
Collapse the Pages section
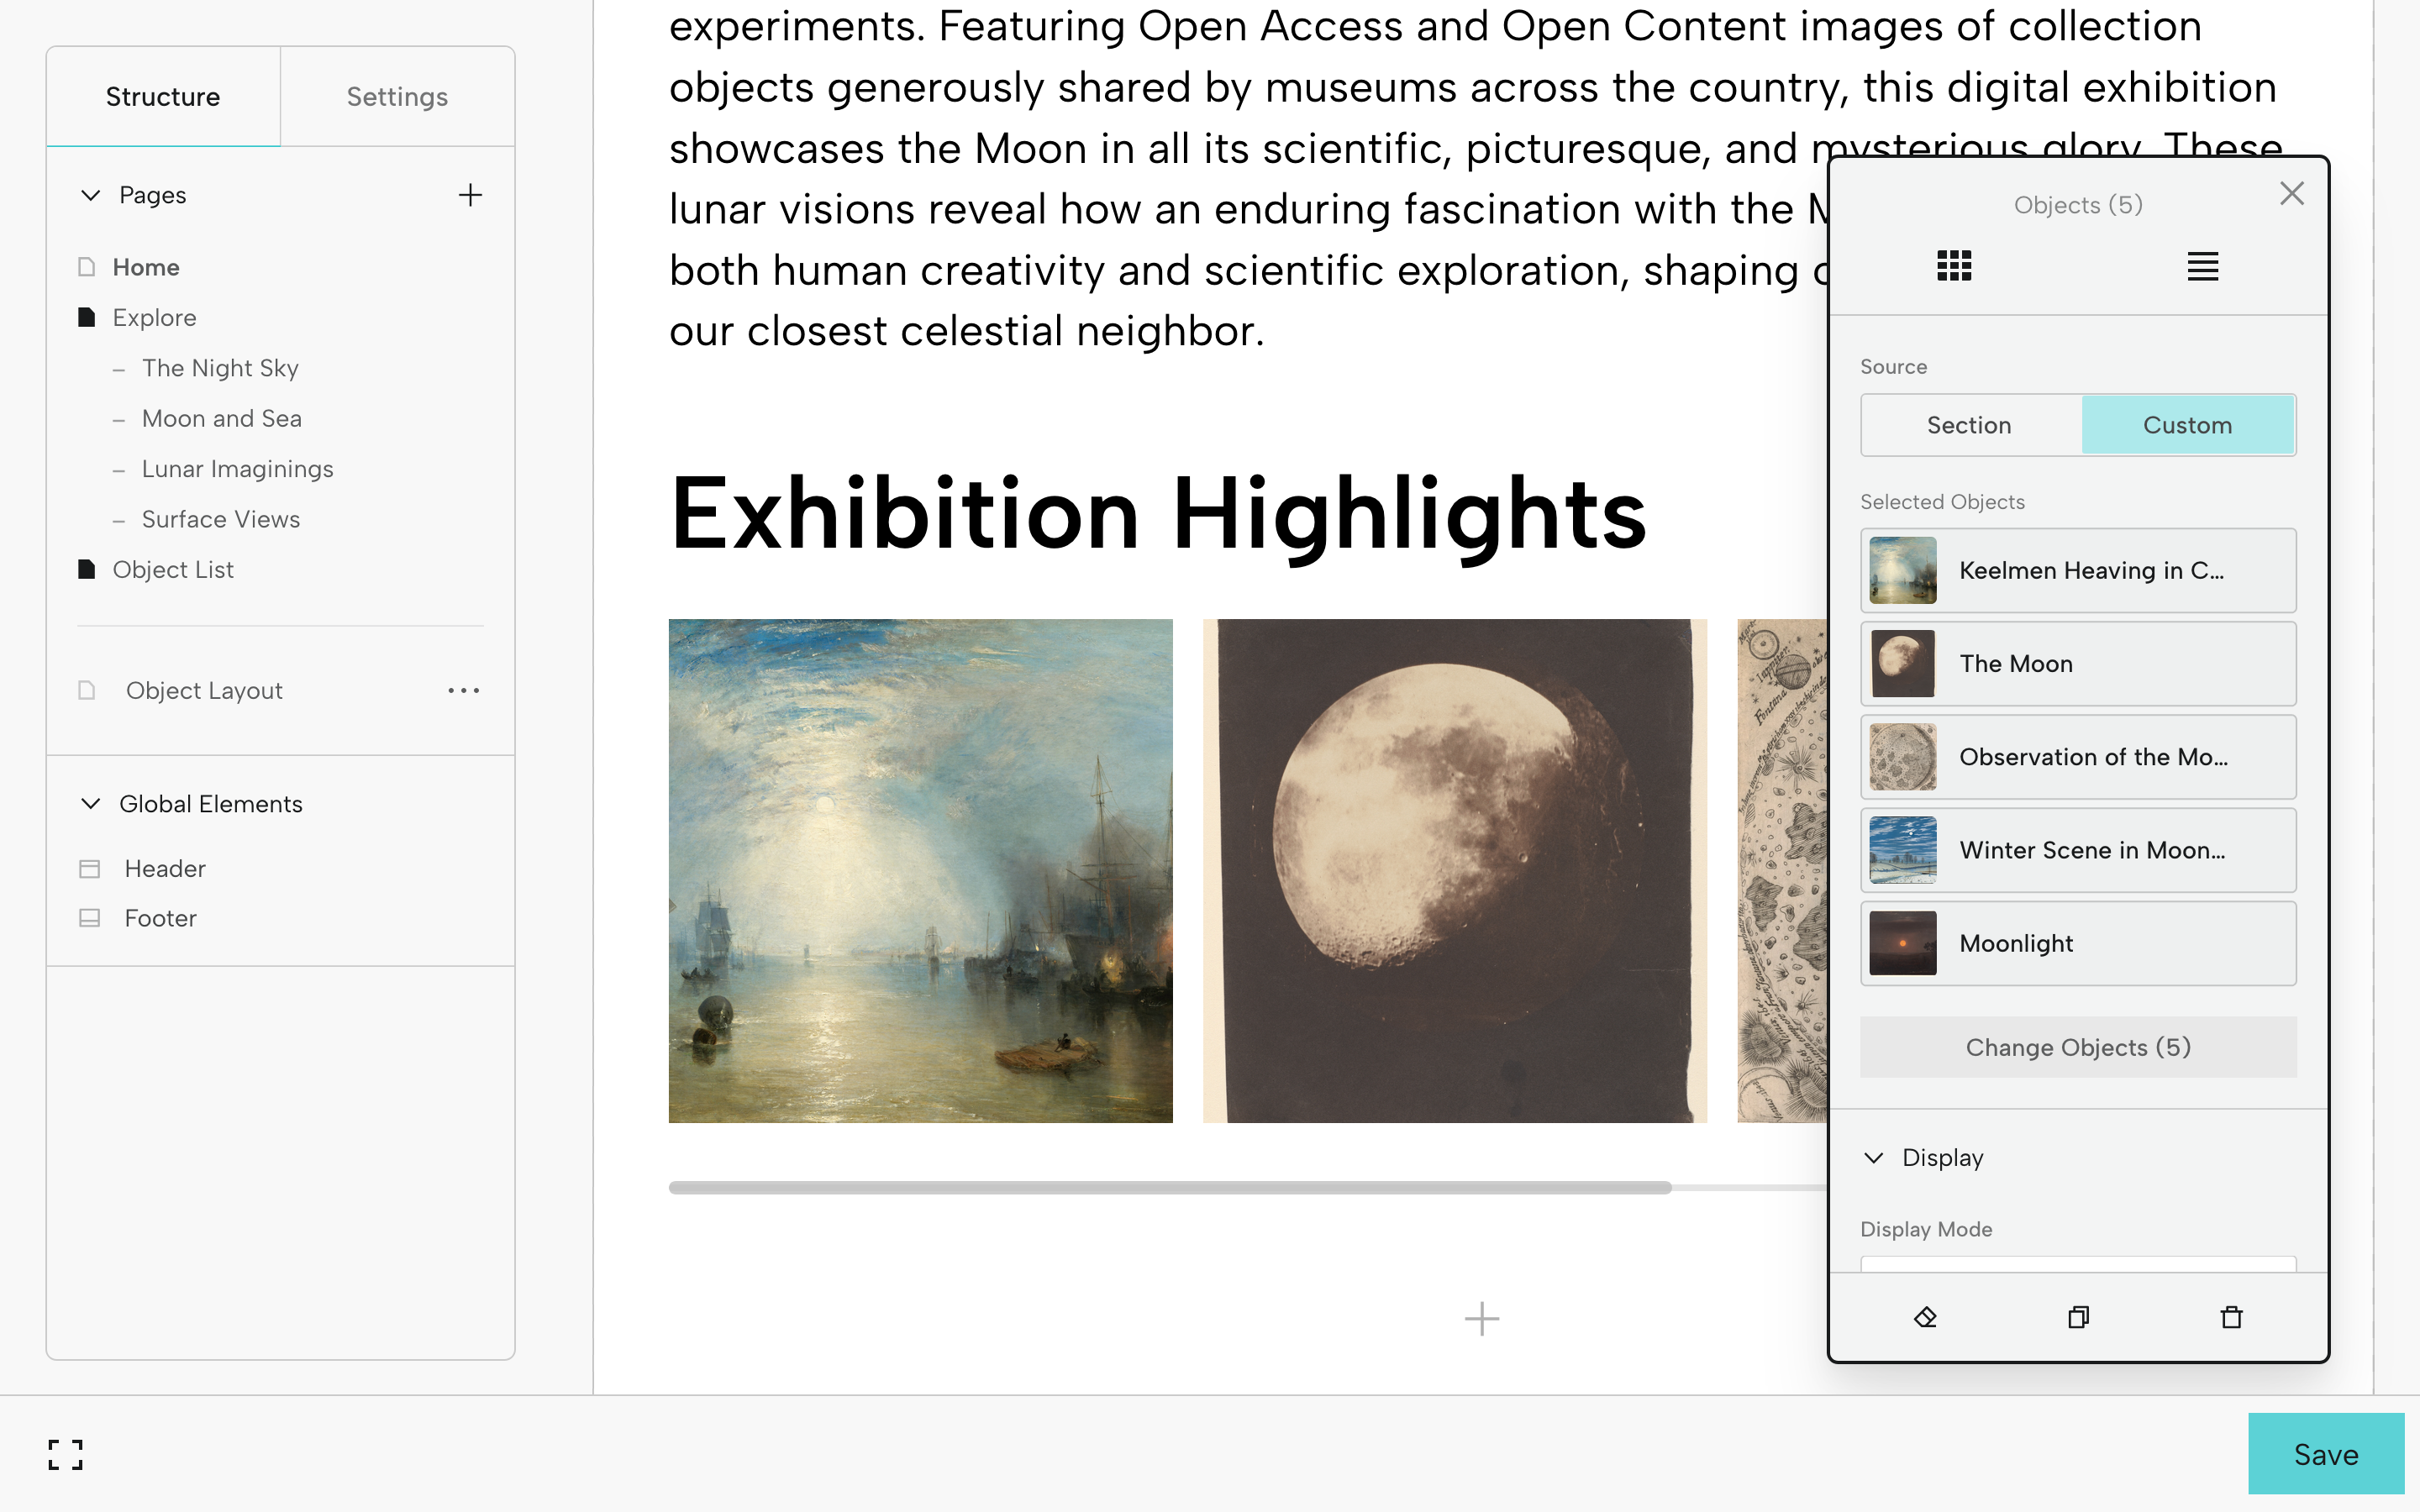tap(90, 195)
